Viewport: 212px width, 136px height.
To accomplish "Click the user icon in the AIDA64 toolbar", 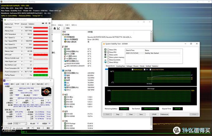I will (55, 28).
